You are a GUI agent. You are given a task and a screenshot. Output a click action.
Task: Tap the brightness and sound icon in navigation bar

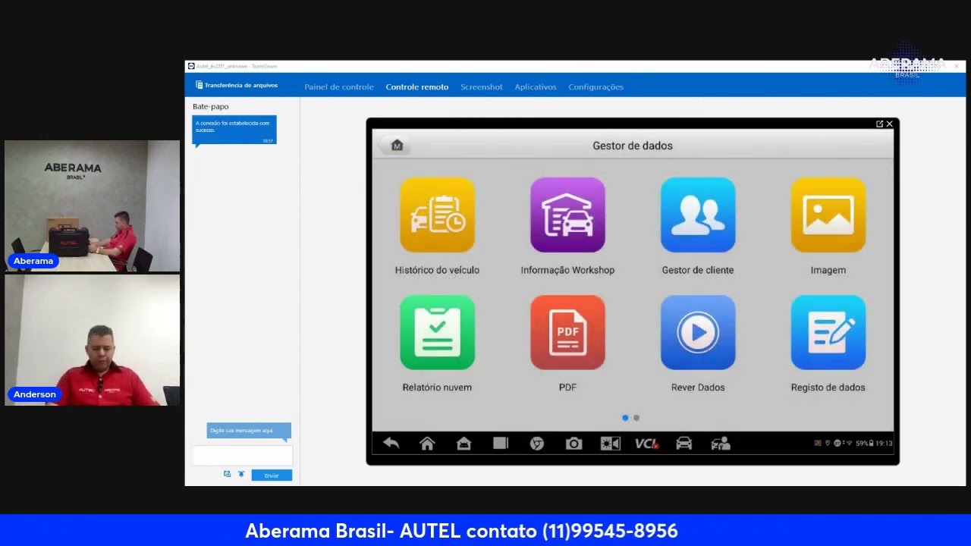610,444
